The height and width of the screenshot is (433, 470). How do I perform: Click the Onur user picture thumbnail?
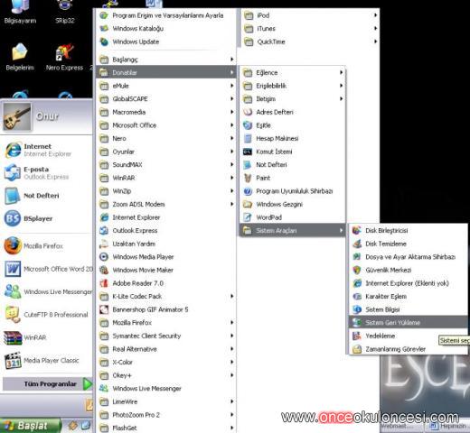tap(17, 116)
